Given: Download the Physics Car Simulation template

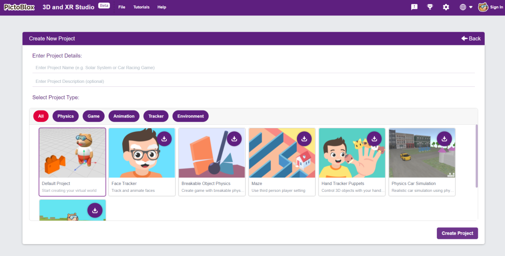Looking at the screenshot, I should click(444, 139).
